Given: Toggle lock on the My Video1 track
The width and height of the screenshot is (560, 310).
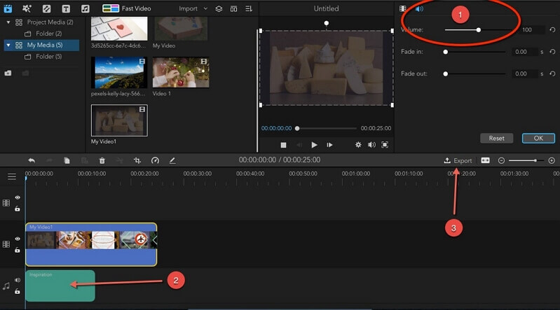Looking at the screenshot, I should [x=18, y=250].
